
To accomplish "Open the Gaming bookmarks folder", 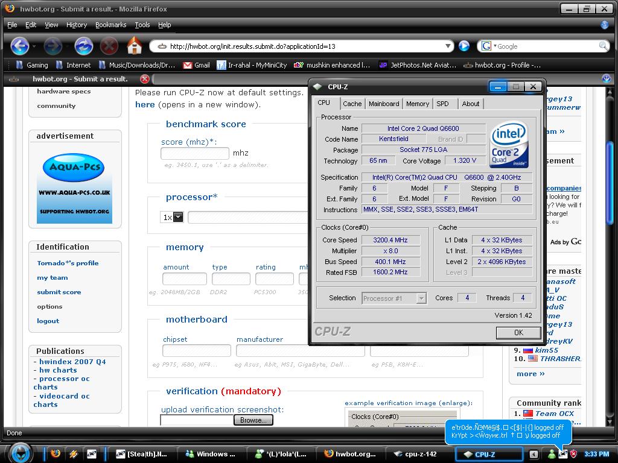I will [x=32, y=65].
